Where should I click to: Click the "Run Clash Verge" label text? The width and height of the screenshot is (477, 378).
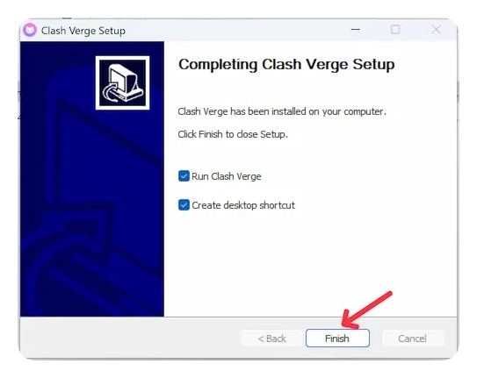coord(227,176)
